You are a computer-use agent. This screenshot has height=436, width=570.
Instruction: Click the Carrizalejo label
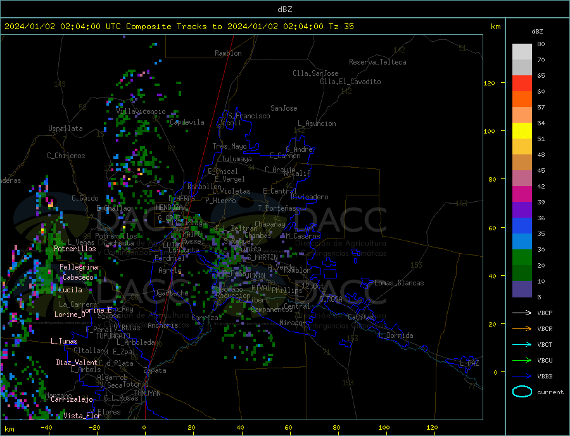(72, 400)
